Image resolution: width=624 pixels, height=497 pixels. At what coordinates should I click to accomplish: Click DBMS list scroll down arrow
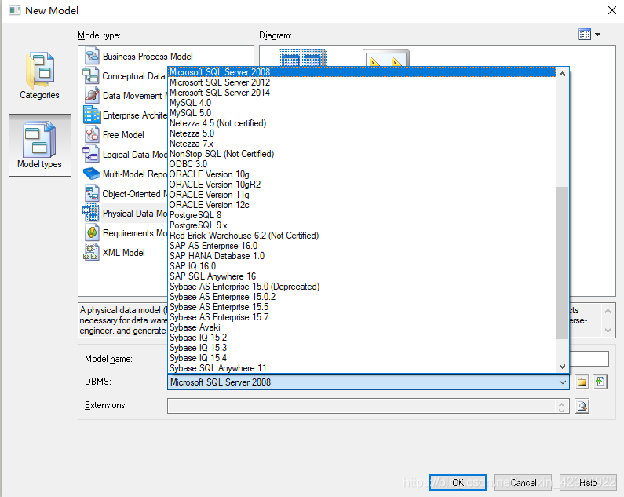[562, 367]
